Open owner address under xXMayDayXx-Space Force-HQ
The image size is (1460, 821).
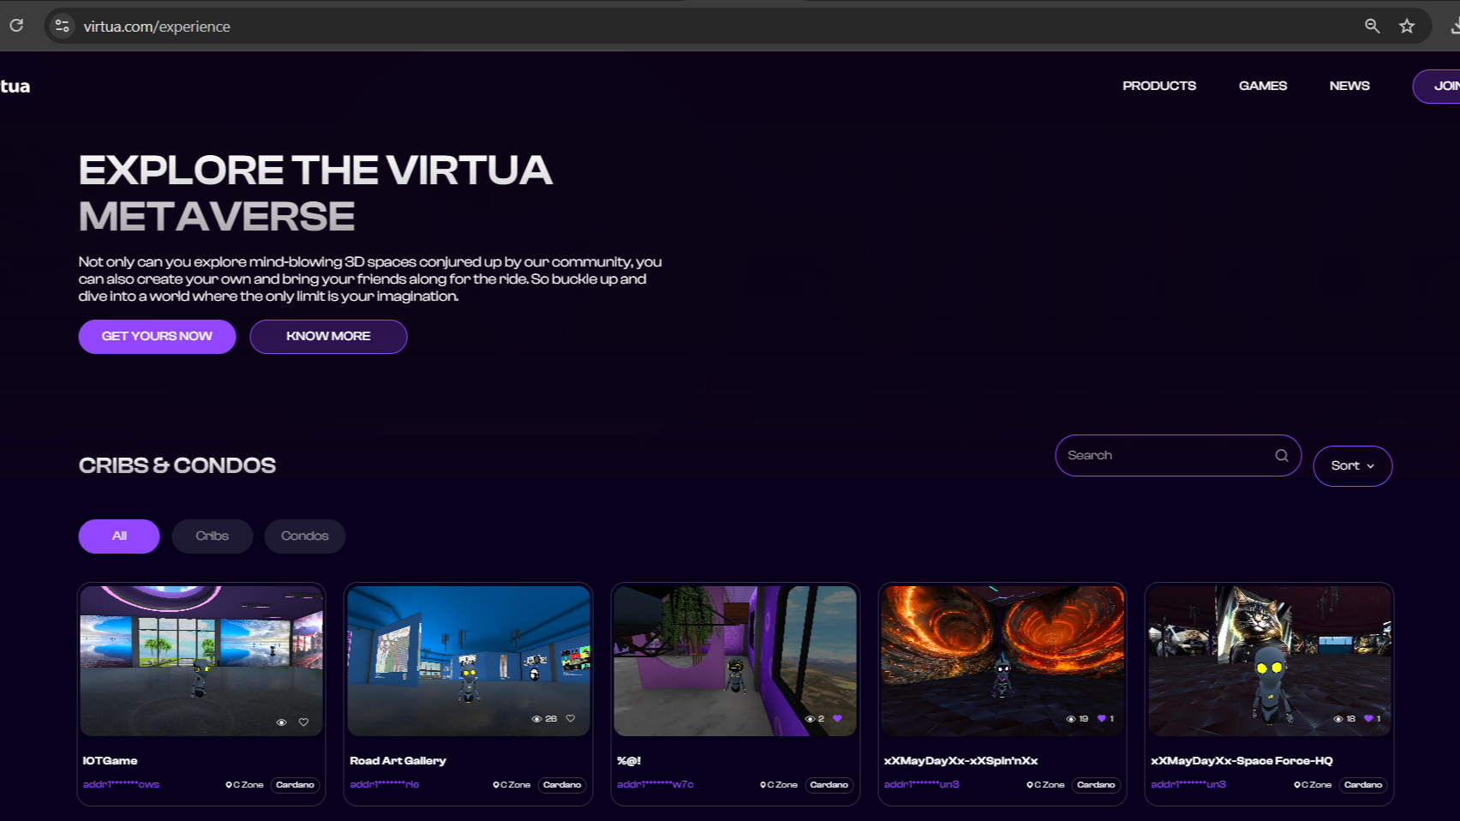point(1188,785)
